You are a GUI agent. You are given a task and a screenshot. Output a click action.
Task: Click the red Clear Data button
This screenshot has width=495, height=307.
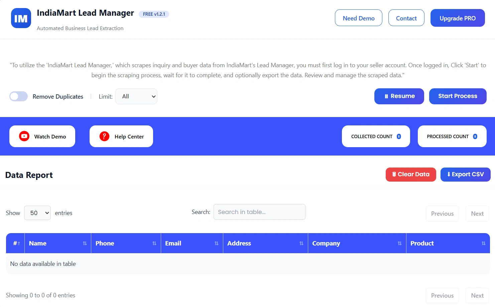[411, 175]
